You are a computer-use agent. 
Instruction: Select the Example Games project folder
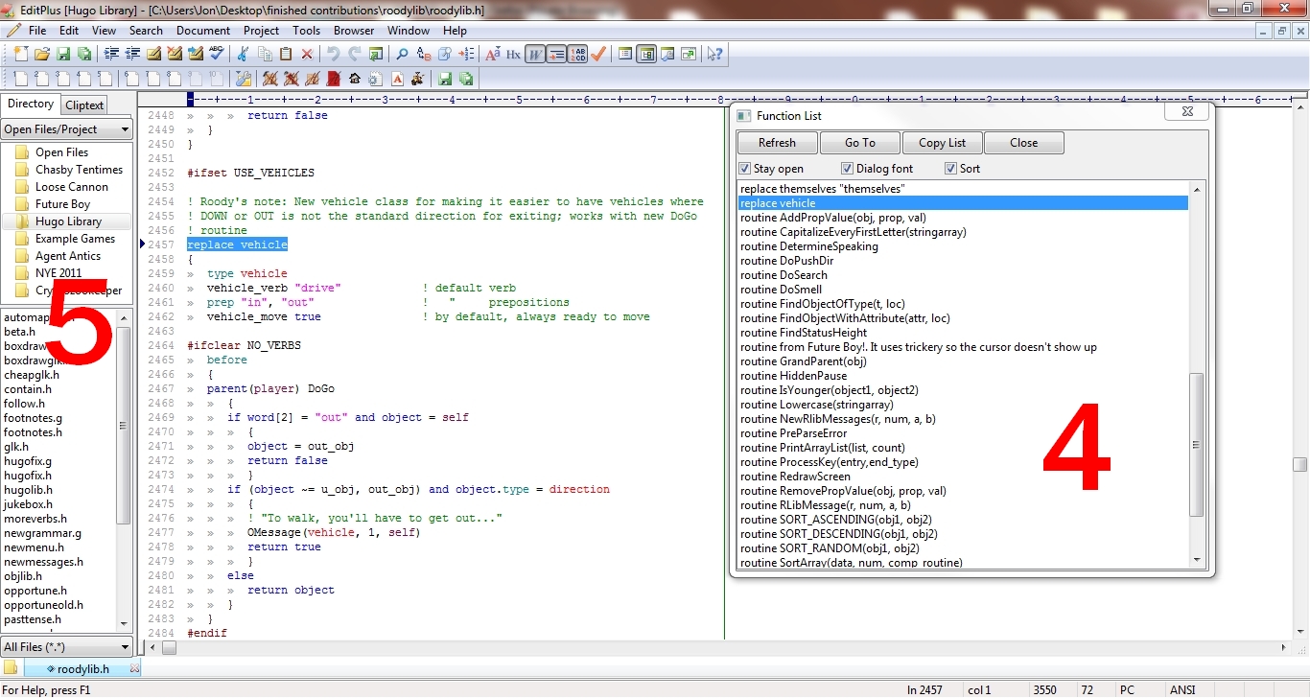click(75, 239)
